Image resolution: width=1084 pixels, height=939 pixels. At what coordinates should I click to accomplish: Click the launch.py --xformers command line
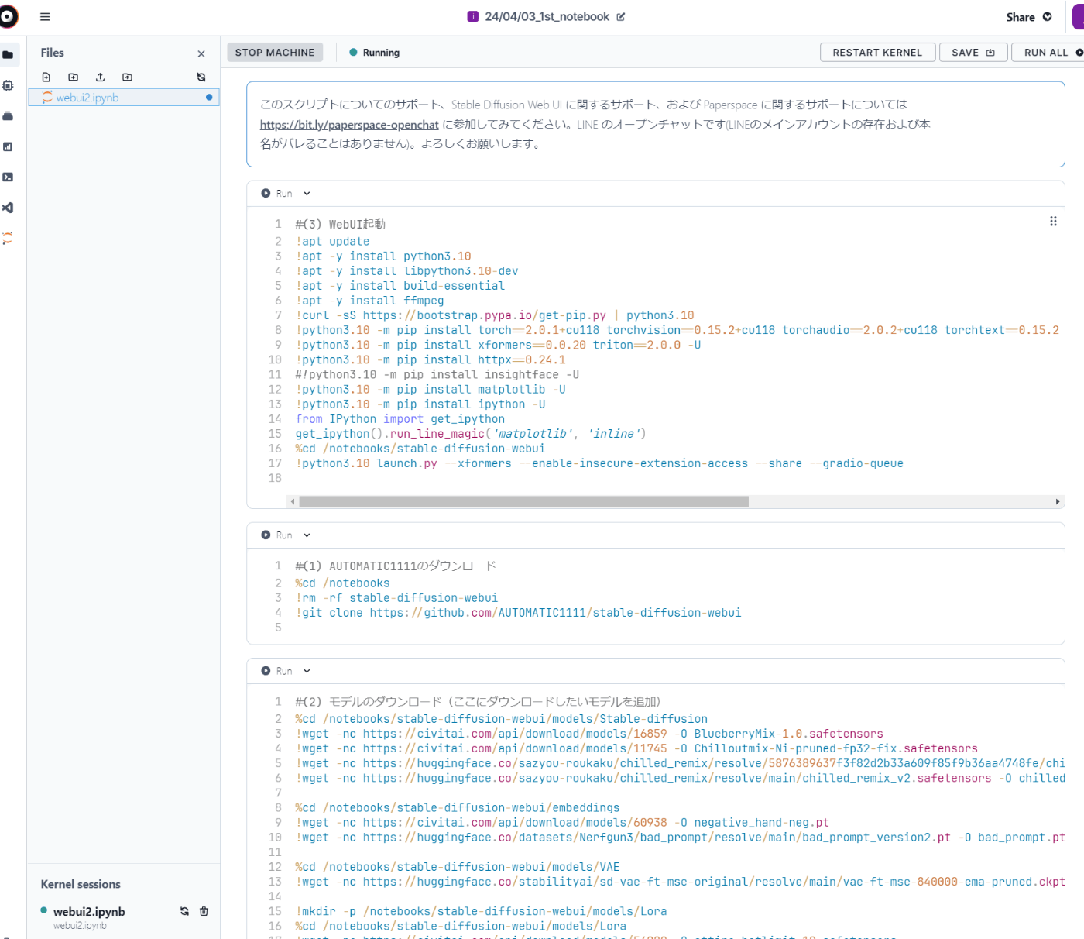click(x=599, y=463)
